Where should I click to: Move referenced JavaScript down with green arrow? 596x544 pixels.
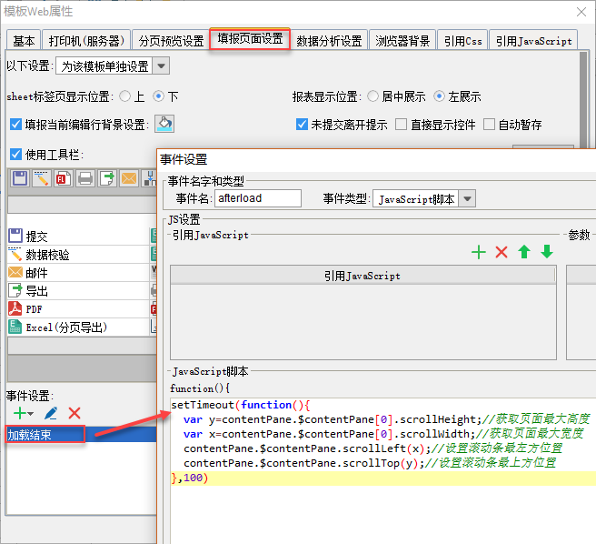point(547,252)
